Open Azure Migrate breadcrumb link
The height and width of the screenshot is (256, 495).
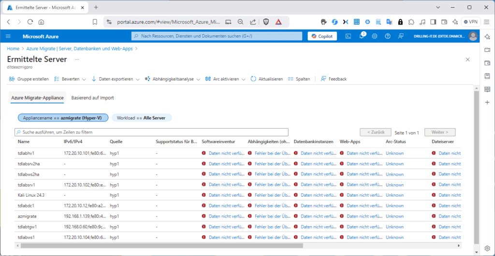click(80, 49)
